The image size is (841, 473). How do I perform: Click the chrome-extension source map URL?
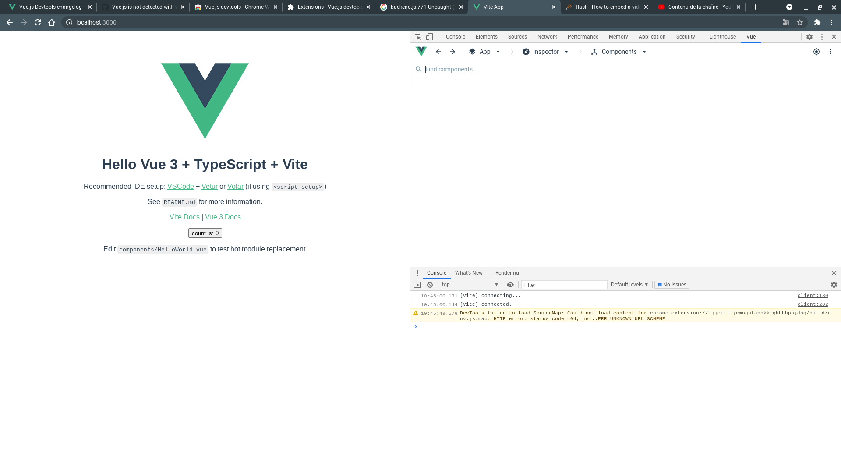tap(740, 313)
